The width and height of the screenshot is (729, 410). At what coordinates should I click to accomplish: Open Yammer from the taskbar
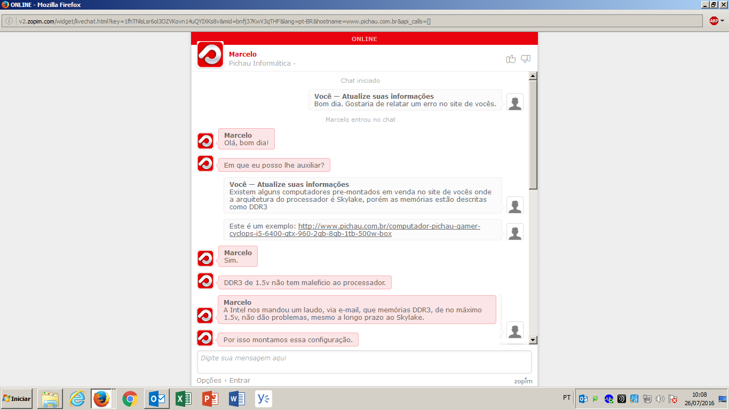pyautogui.click(x=264, y=399)
